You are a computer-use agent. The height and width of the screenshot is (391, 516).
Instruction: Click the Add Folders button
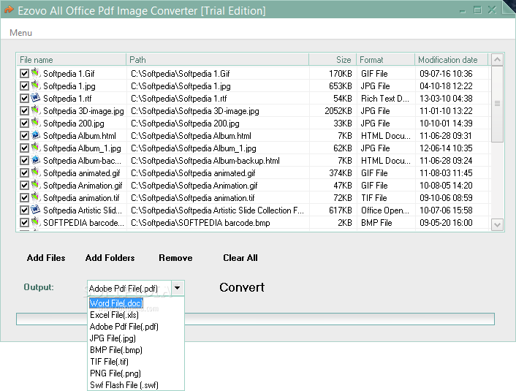click(x=110, y=258)
